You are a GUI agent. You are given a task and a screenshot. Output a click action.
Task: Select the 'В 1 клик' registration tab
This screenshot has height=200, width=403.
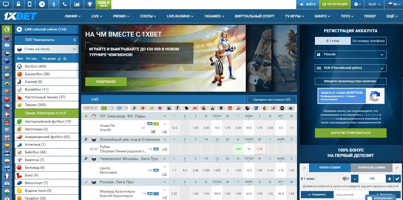(x=333, y=41)
